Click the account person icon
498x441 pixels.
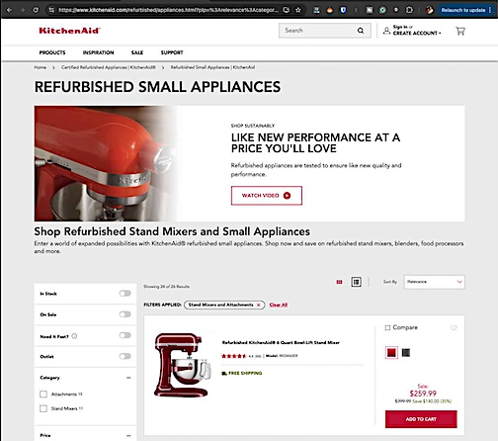(386, 31)
